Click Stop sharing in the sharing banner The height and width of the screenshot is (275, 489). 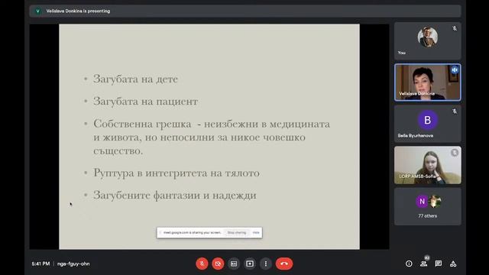click(237, 232)
